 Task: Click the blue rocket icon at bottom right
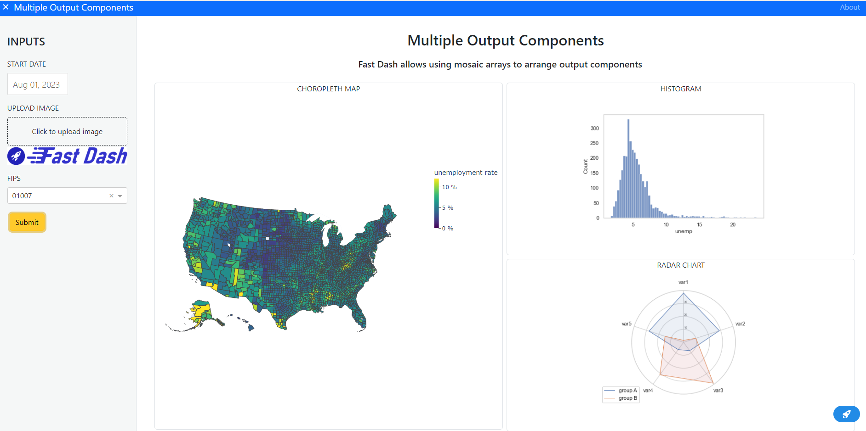pyautogui.click(x=846, y=414)
